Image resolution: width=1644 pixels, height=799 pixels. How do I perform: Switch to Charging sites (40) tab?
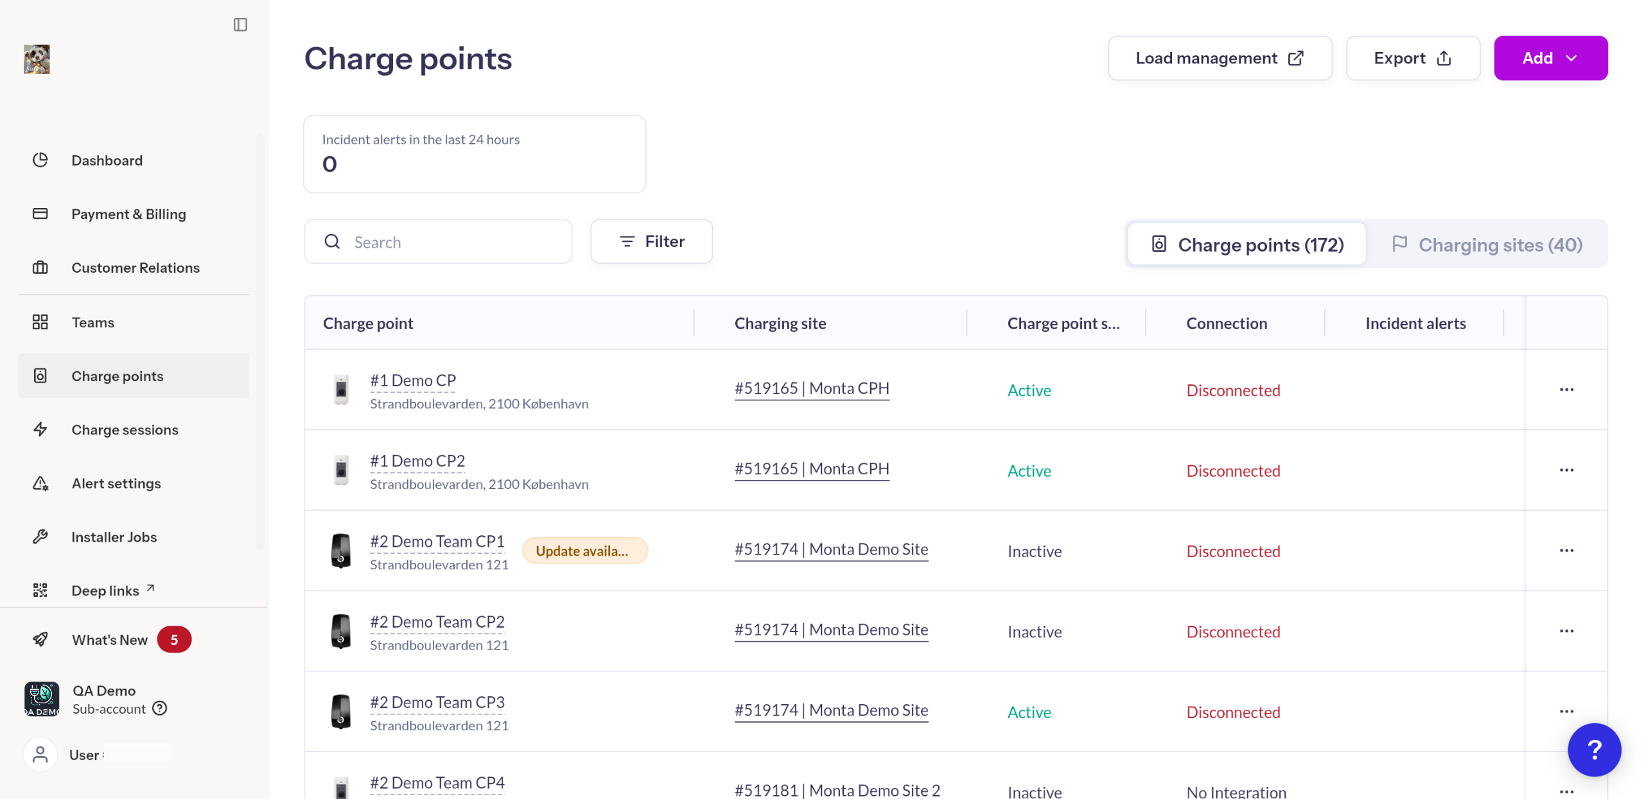pos(1486,245)
